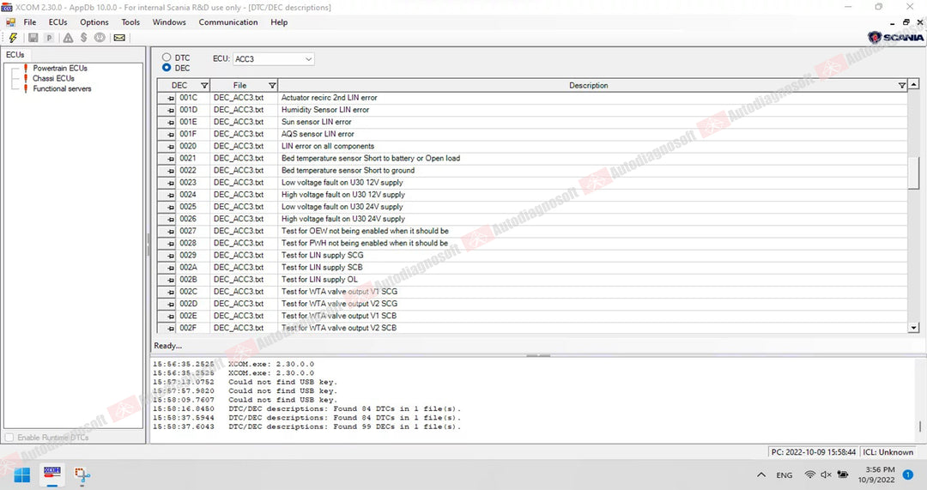Click the table scroll-up arrow
Image resolution: width=927 pixels, height=490 pixels.
tap(914, 84)
